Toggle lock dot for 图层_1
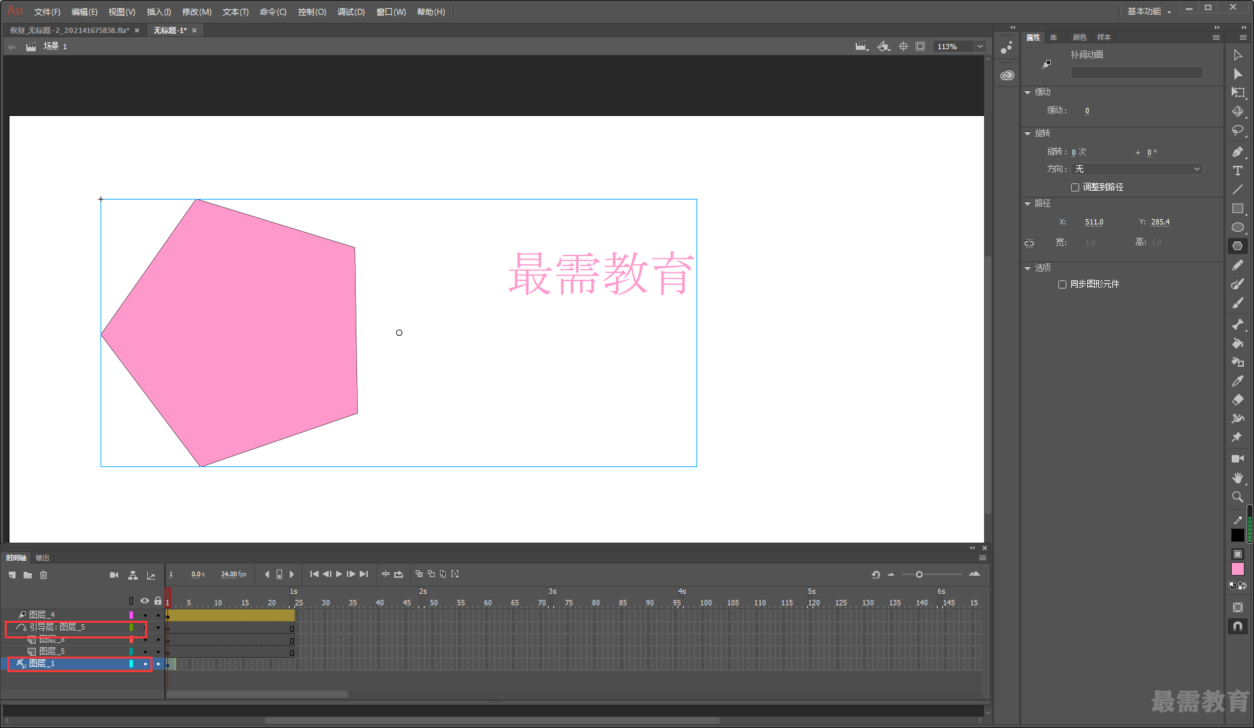 pos(159,664)
